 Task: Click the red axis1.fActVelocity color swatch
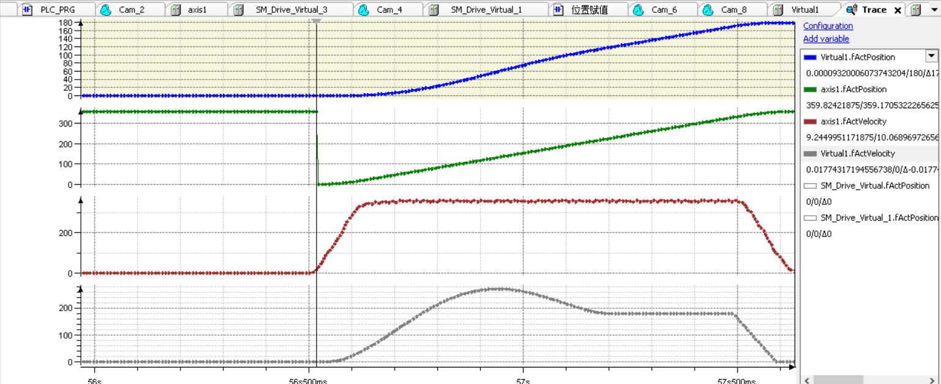coord(811,121)
